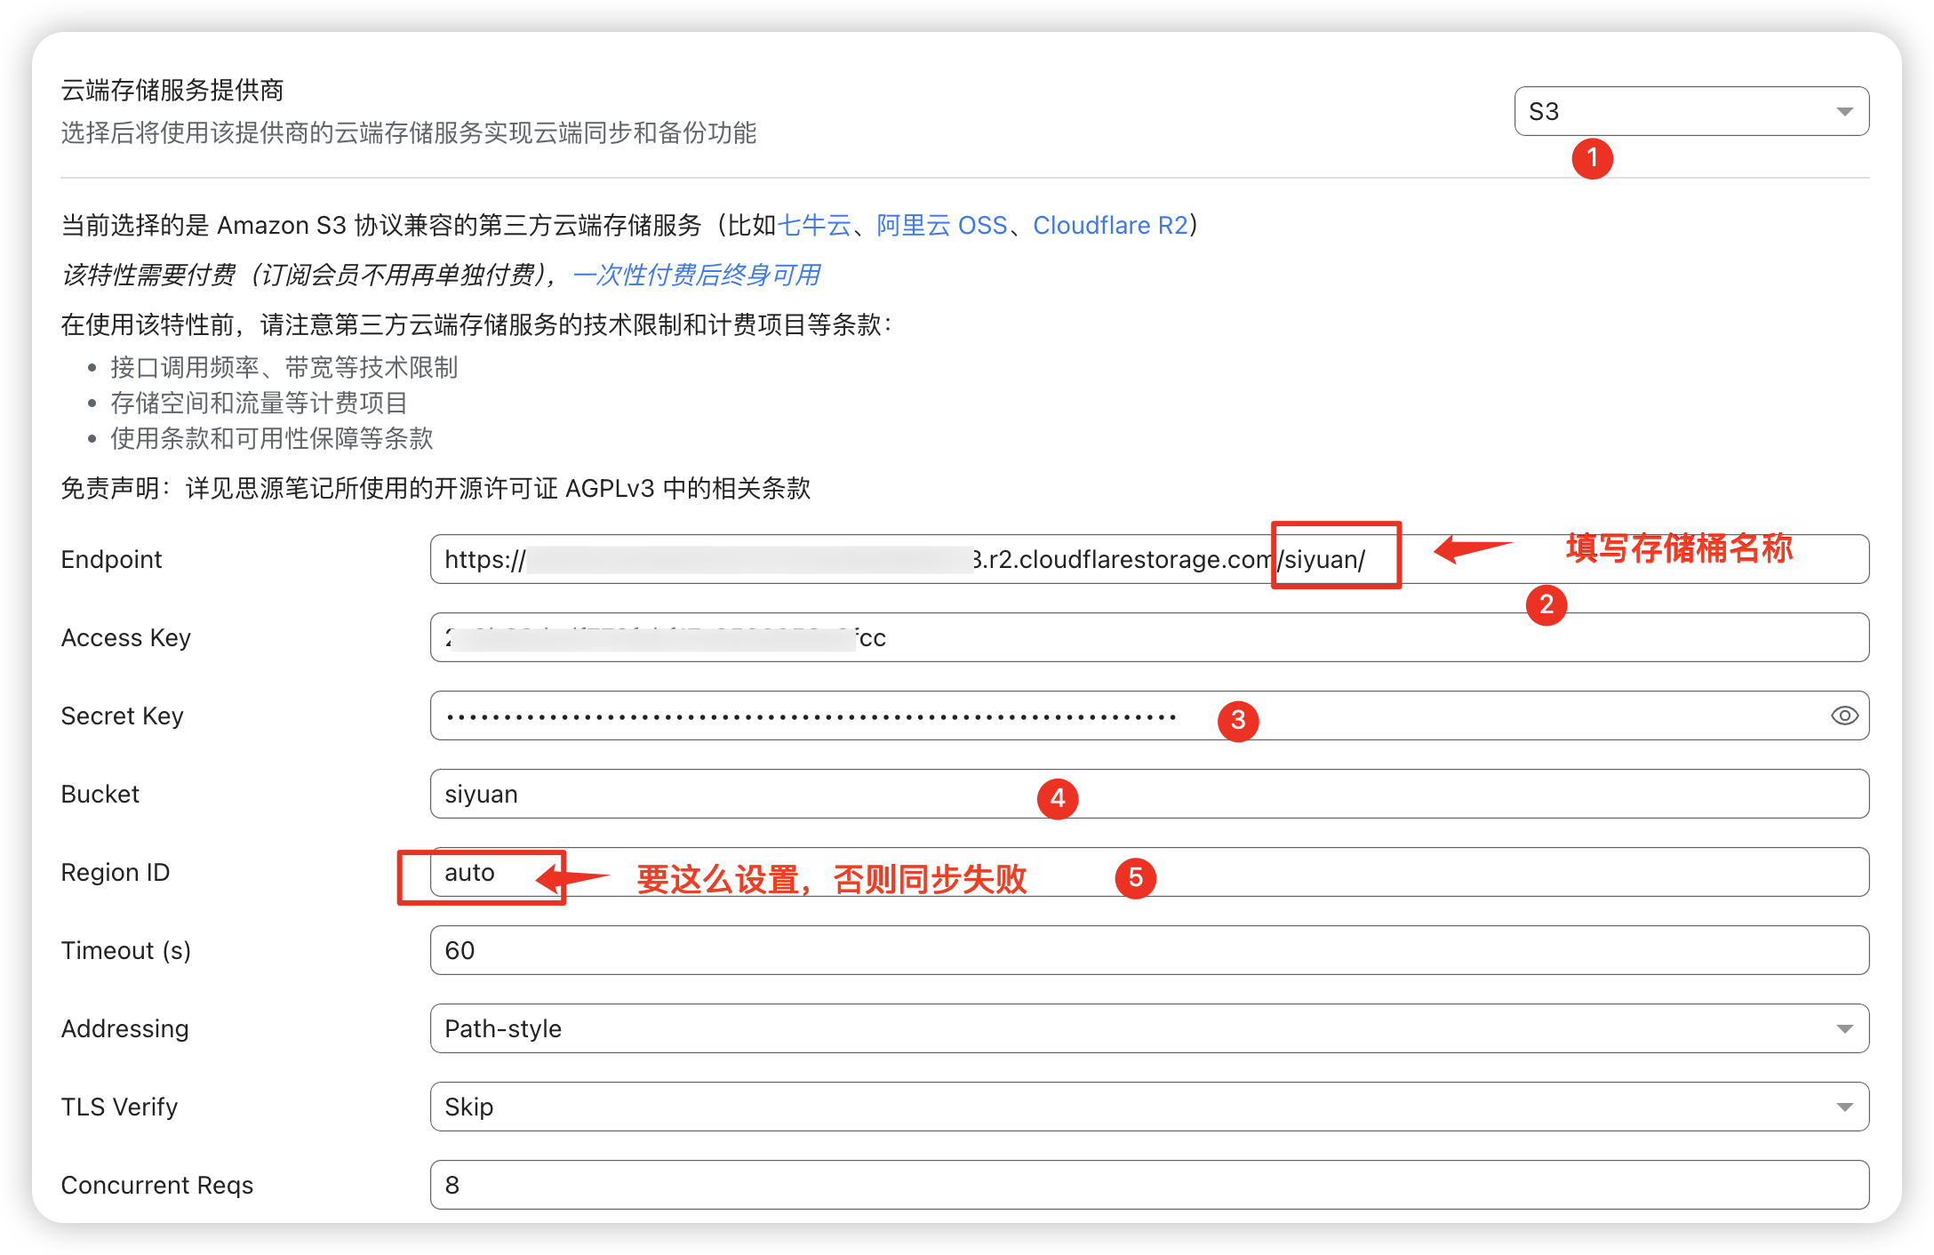The image size is (1934, 1255).
Task: Open the cloud storage provider S3 dropdown
Action: point(1690,111)
